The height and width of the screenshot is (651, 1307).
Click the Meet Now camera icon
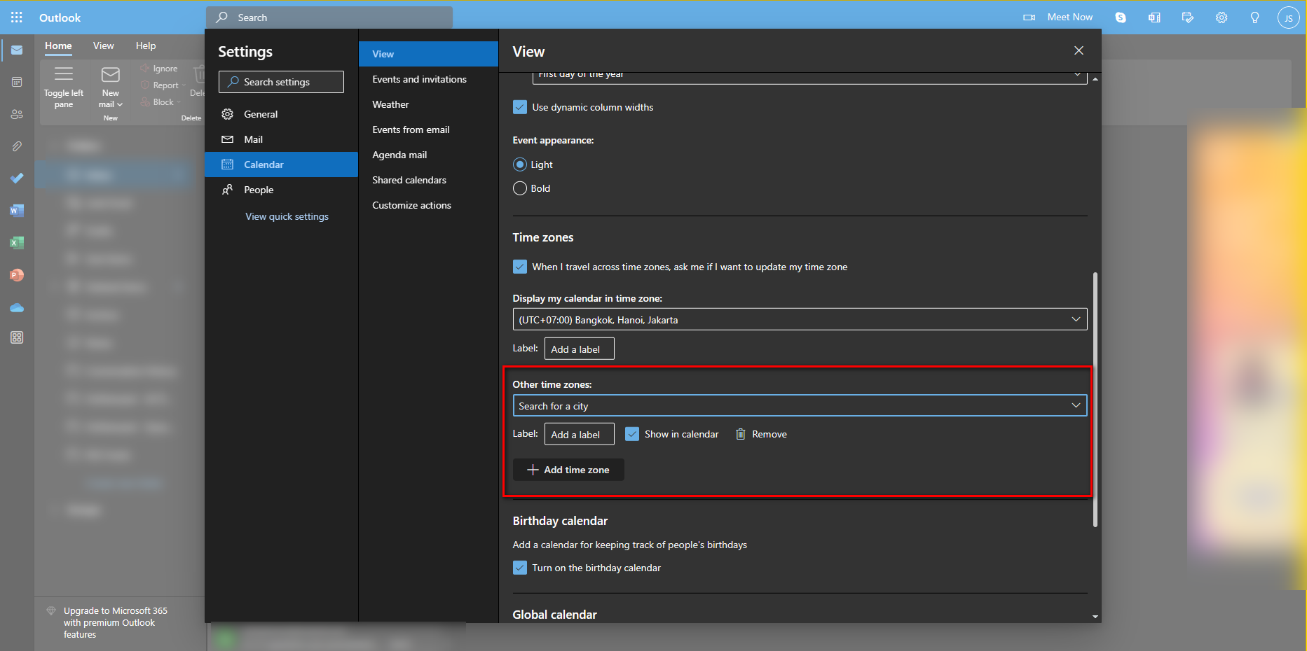coord(1029,17)
